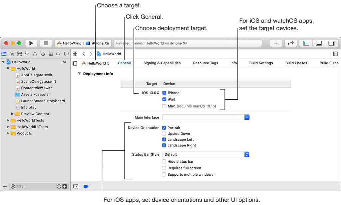Go forward in editor history
Viewport: 341px width, 205px height.
click(91, 54)
